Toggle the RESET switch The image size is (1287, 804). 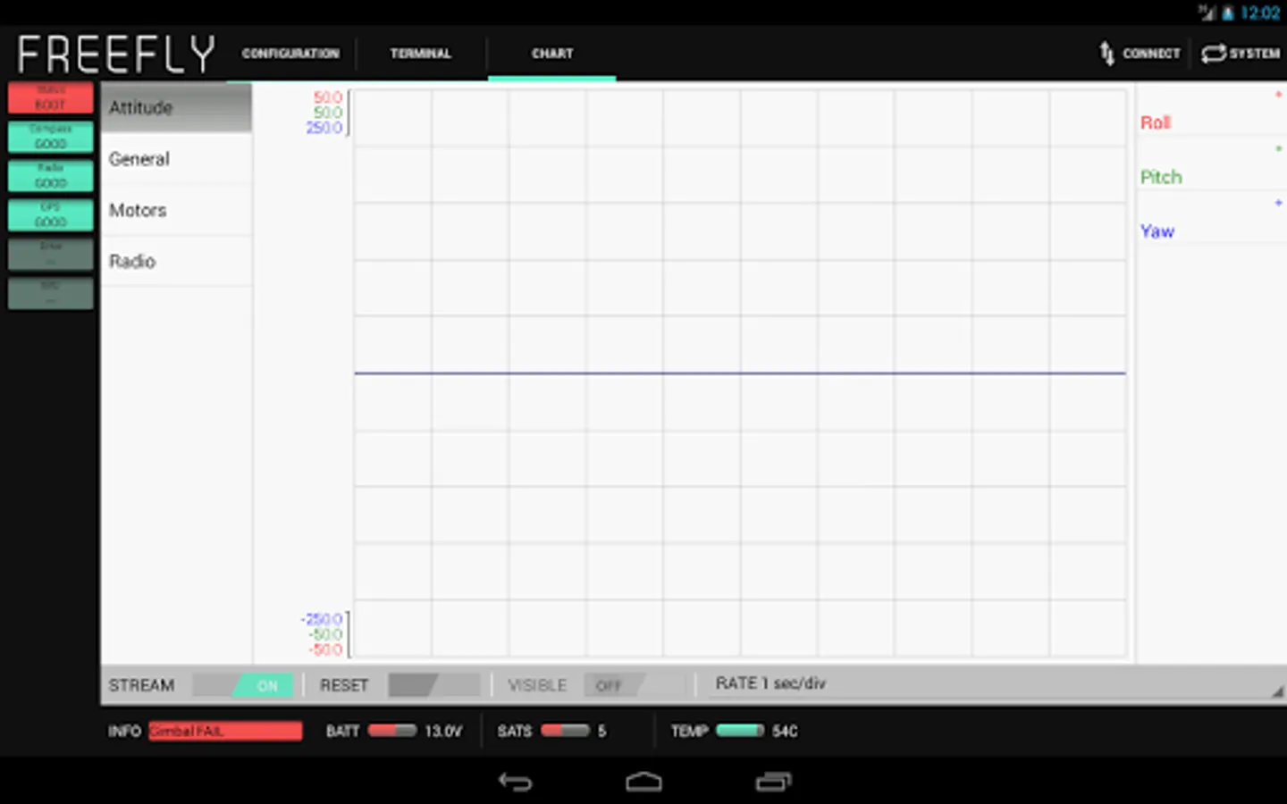[434, 685]
